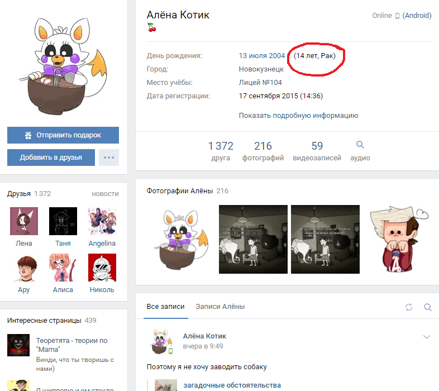Click the repost source thumbnail image
The width and height of the screenshot is (439, 391).
pyautogui.click(x=166, y=385)
